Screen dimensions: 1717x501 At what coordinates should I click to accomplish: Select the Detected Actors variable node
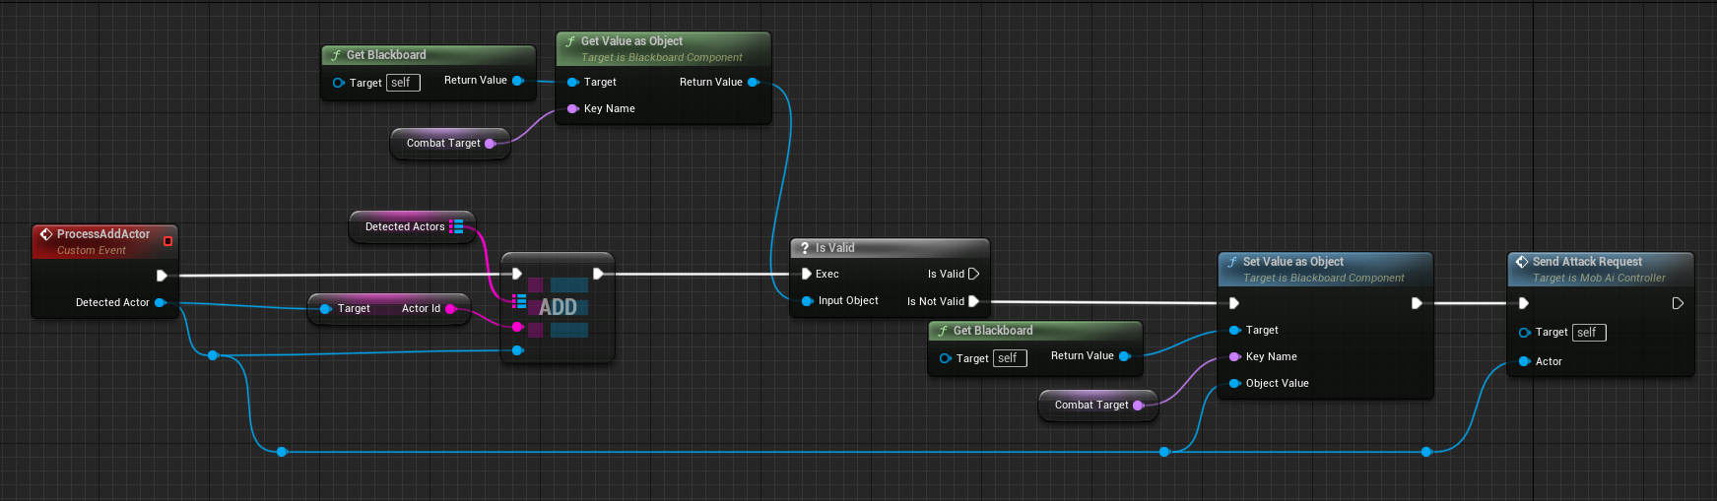[412, 226]
